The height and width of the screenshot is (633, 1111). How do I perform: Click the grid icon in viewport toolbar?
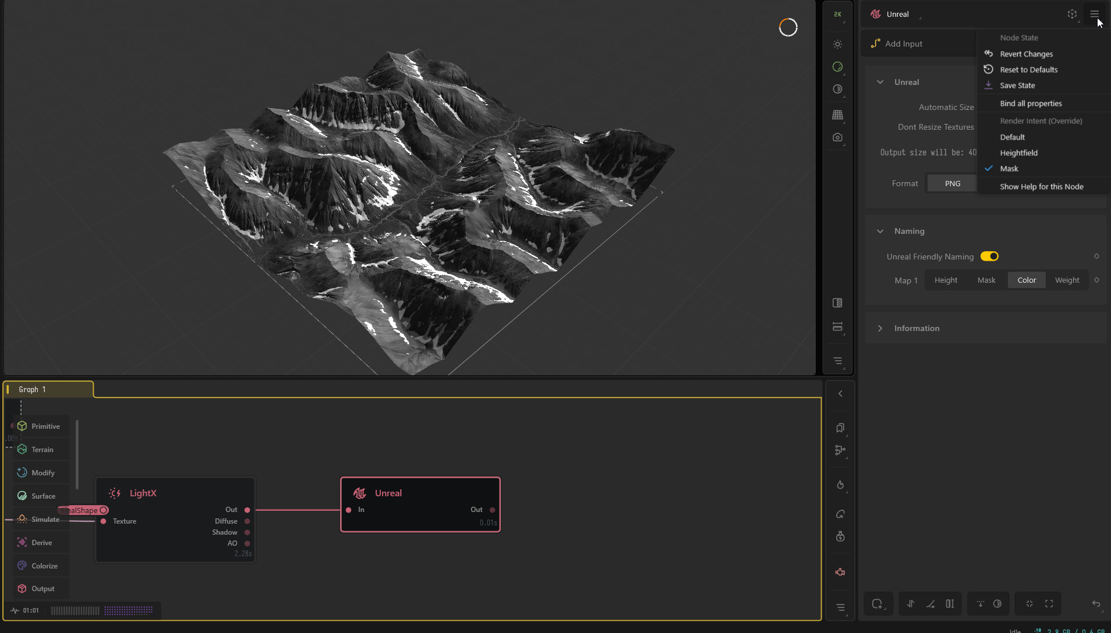(x=837, y=115)
